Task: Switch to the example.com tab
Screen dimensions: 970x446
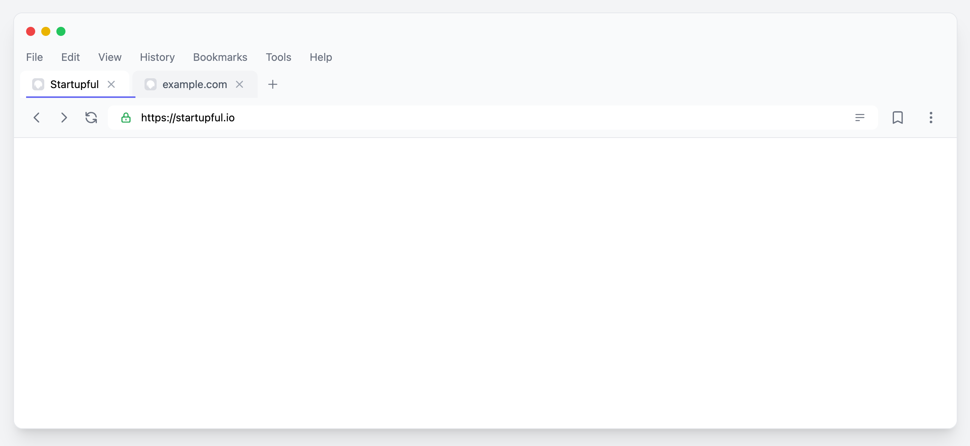Action: [x=195, y=84]
